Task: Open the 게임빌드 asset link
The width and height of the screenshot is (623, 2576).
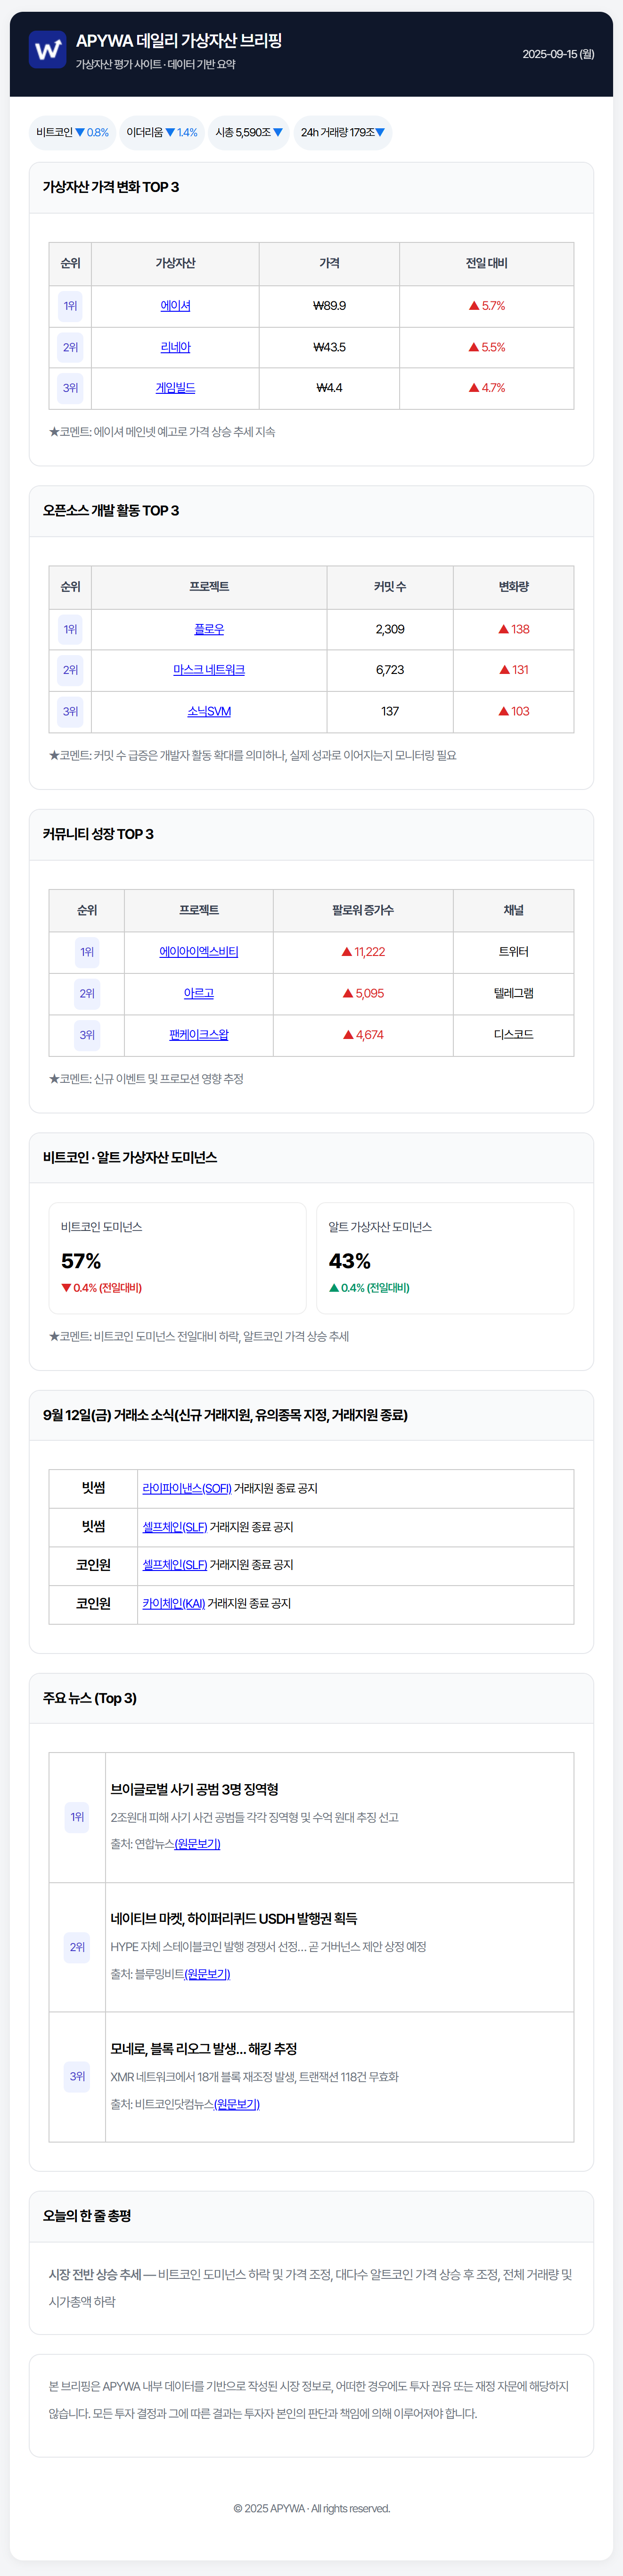Action: (175, 388)
